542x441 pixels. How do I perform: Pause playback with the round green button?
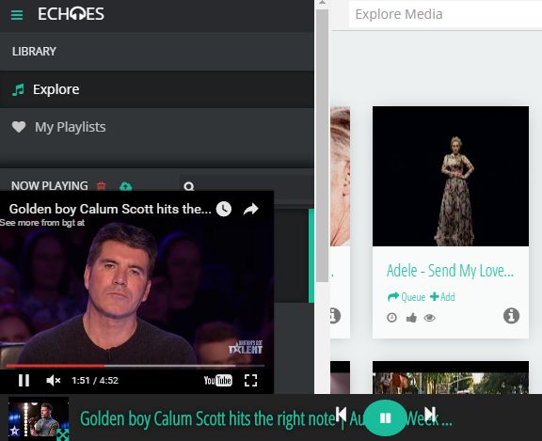[385, 417]
